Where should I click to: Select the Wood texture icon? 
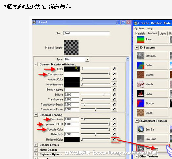141,113
